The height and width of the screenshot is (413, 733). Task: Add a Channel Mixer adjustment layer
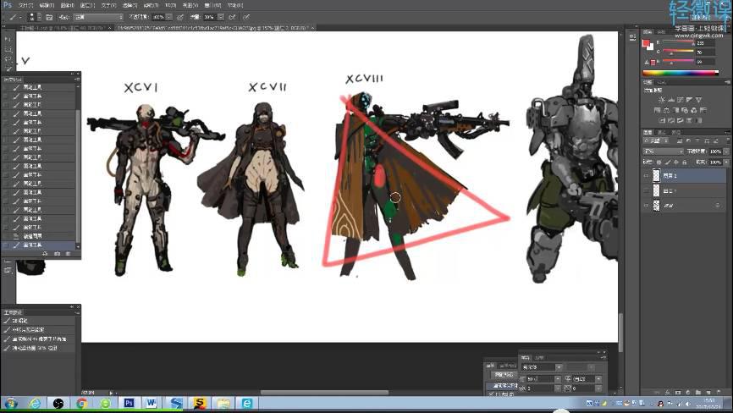694,110
